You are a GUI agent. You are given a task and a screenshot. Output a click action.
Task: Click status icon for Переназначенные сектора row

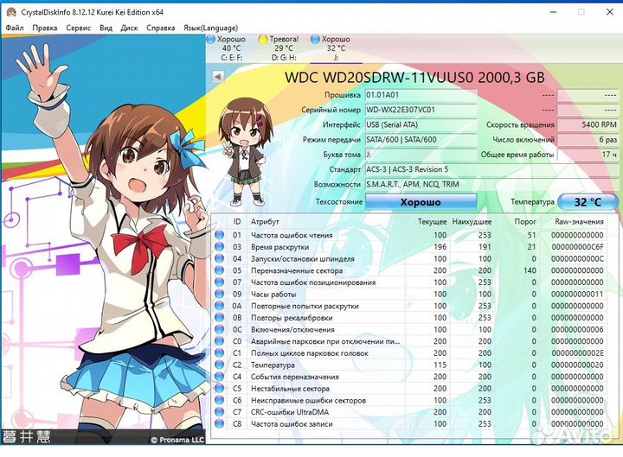[x=219, y=270]
